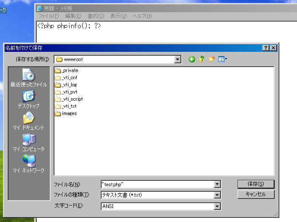Screen dimensions: 297x222
Task: Click the dialog help question mark button
Action: point(265,48)
